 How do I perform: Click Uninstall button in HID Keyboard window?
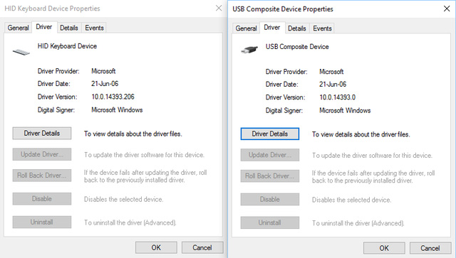pos(42,222)
